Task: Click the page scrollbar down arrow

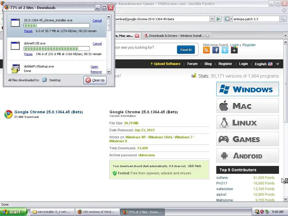Action: coord(285,199)
